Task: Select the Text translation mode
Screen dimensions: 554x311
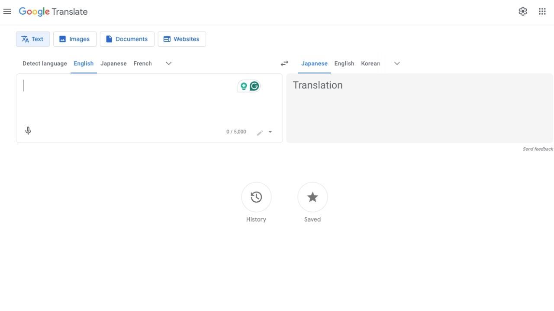Action: [x=33, y=39]
